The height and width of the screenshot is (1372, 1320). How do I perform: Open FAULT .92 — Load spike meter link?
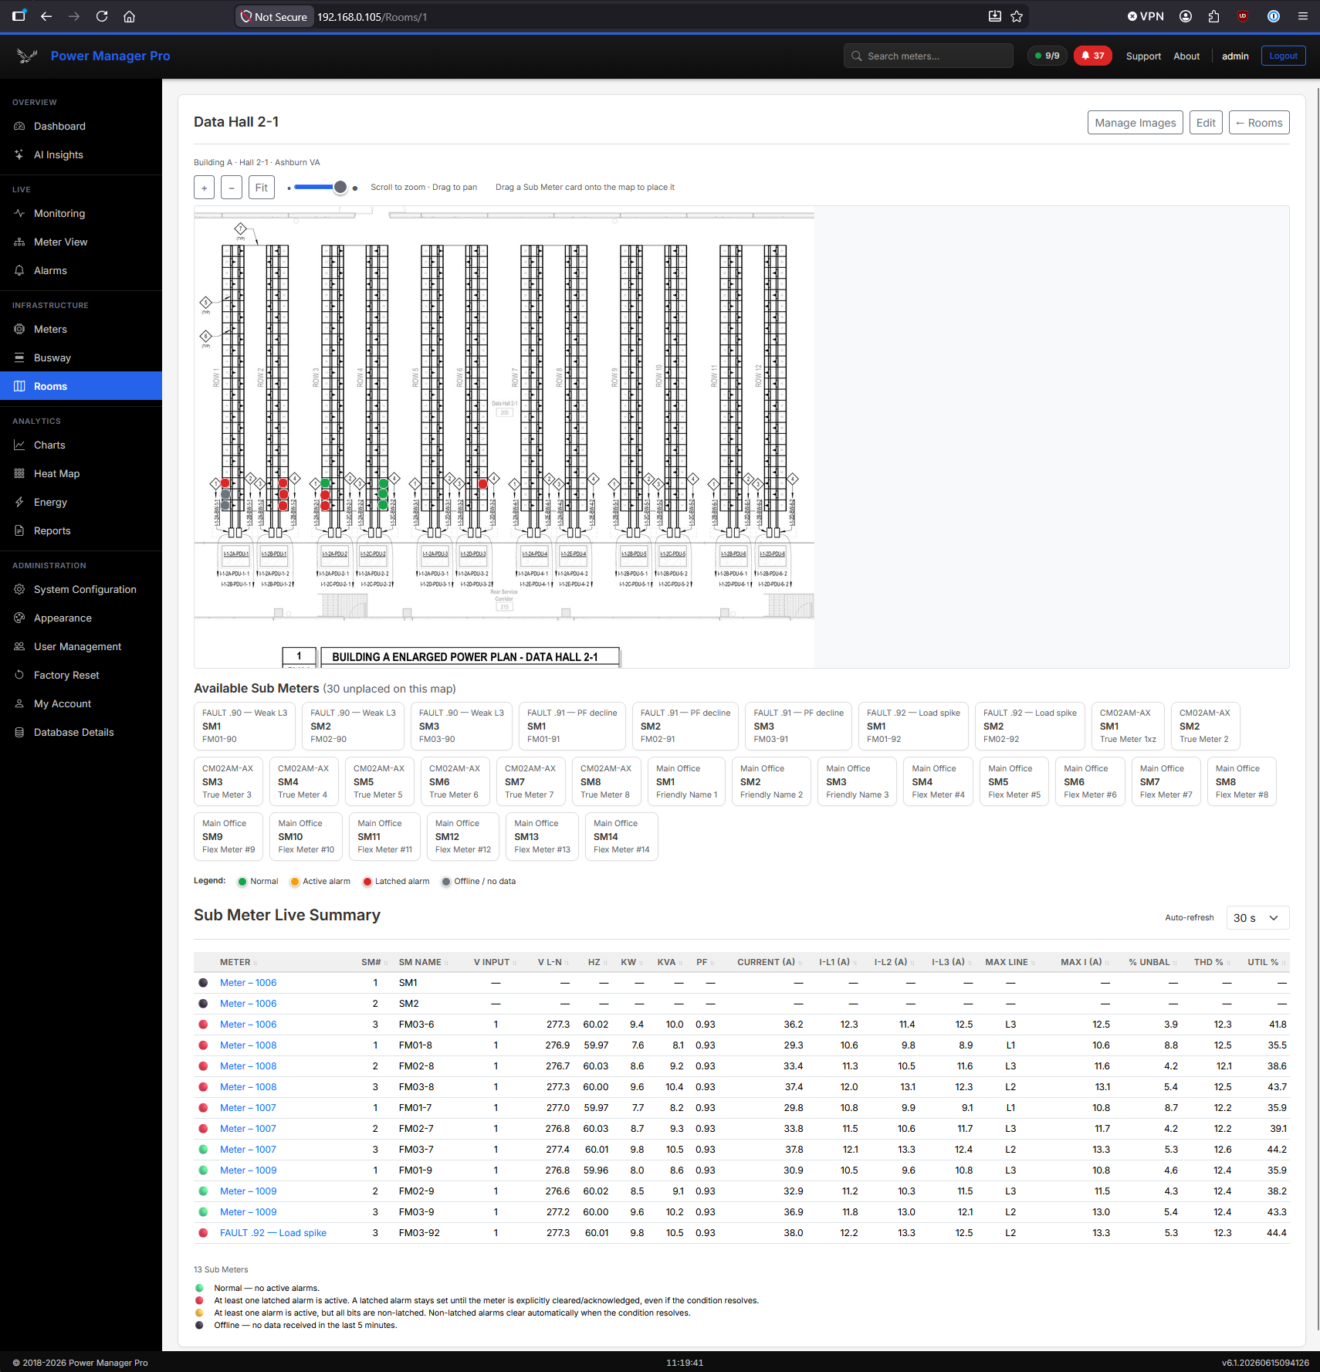[273, 1233]
